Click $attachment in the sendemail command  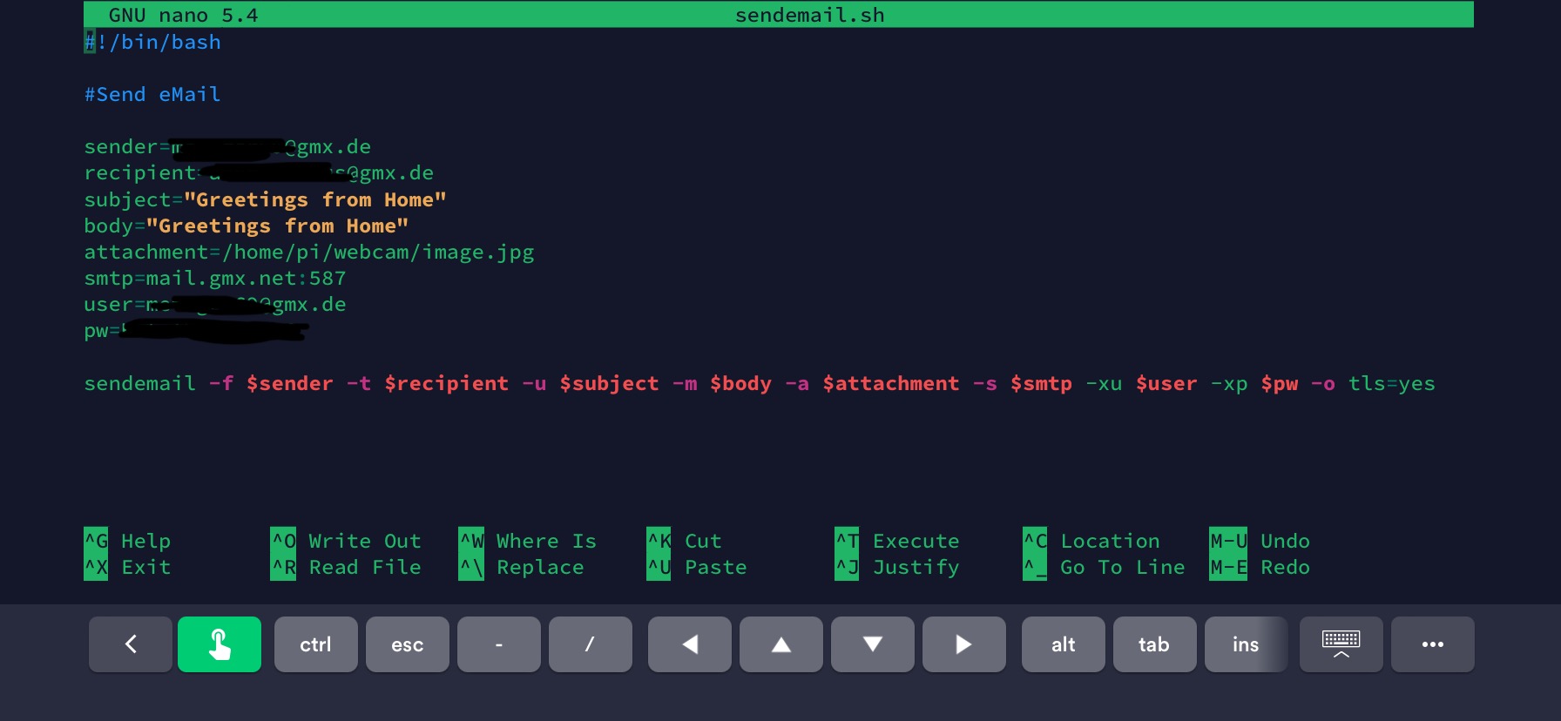point(891,383)
